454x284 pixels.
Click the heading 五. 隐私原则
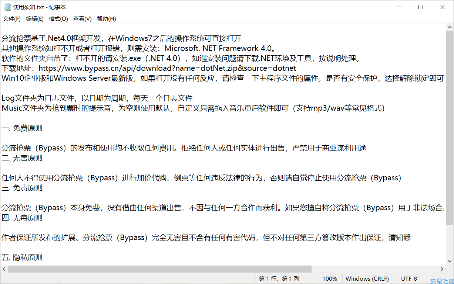(22, 257)
